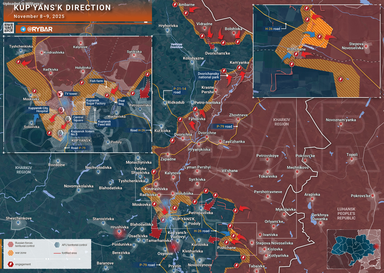Pick the striped war zone legend swatch
Viewport: 384px width, 273px height.
coord(11,253)
